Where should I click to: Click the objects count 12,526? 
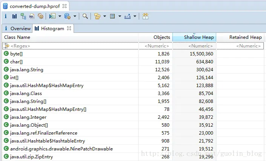tap(162, 70)
